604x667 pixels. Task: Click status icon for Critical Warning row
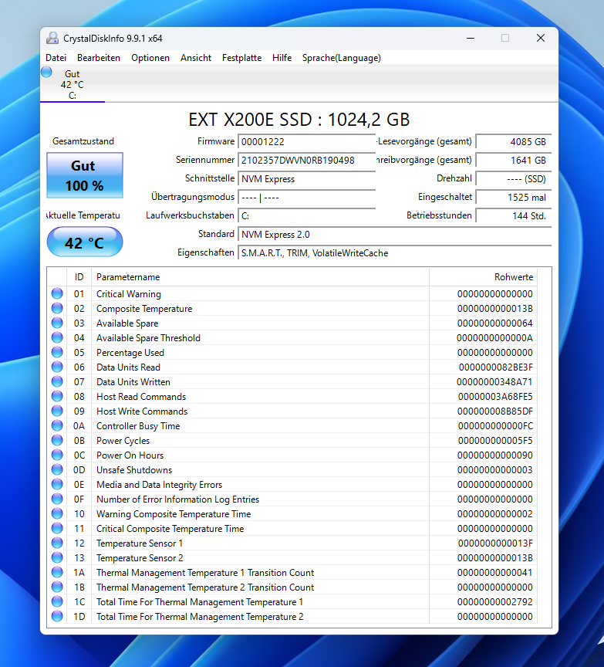pyautogui.click(x=57, y=293)
